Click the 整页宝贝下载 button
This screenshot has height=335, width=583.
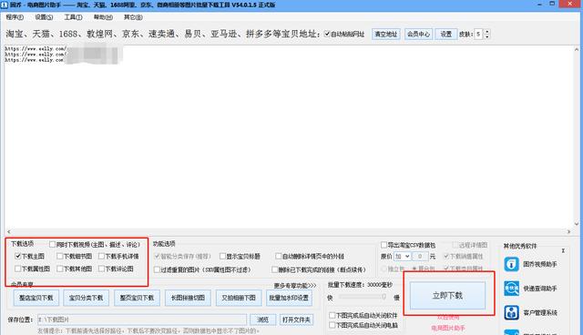(137, 298)
